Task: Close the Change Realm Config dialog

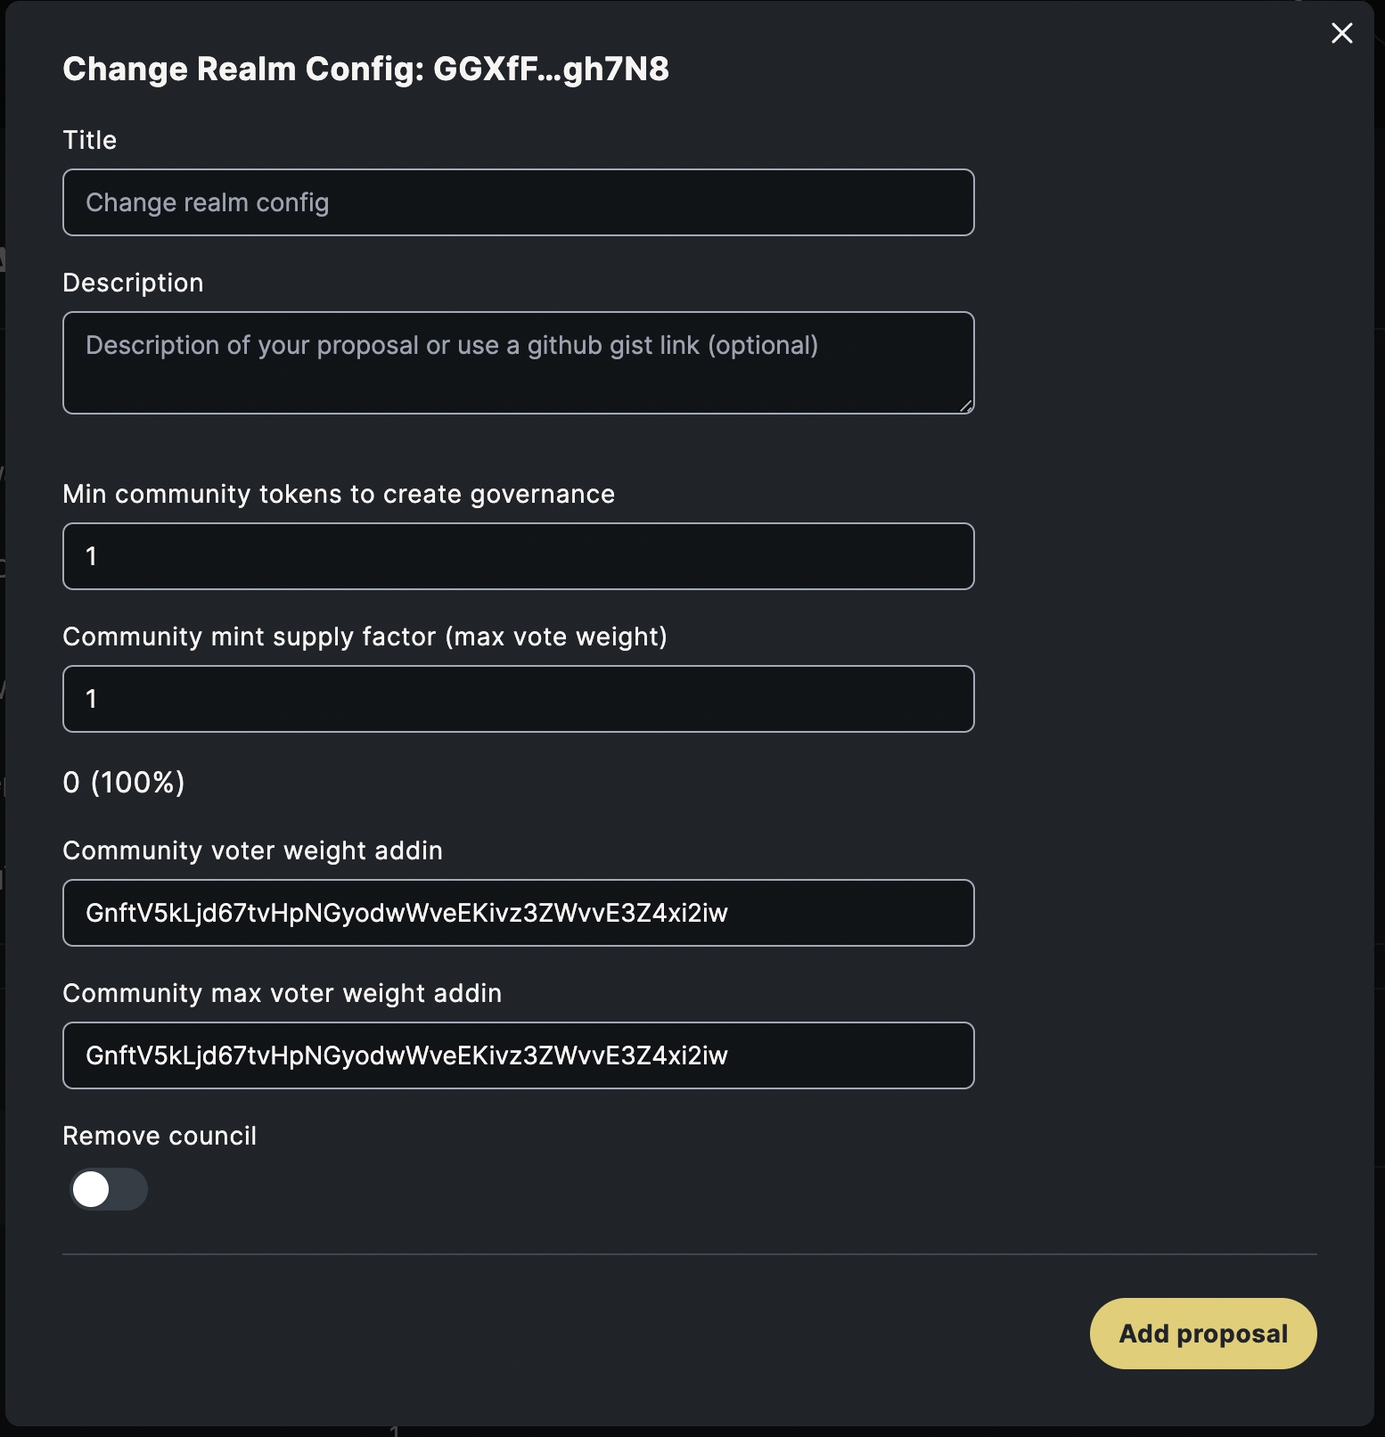Action: 1341,34
